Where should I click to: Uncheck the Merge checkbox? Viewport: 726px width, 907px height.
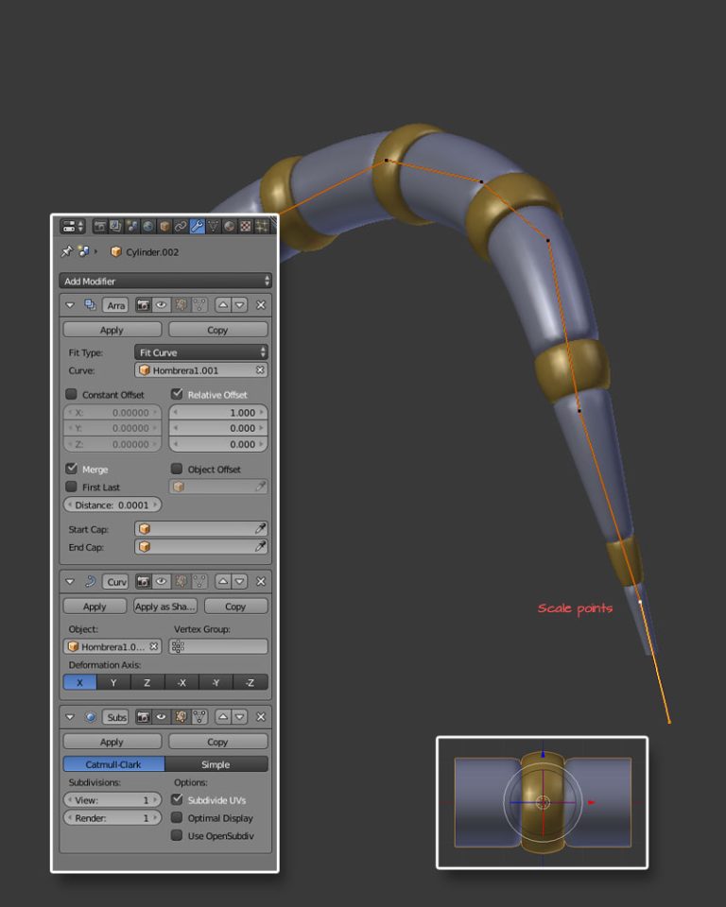pos(71,469)
